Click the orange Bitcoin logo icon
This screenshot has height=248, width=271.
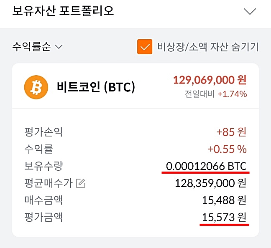(37, 87)
